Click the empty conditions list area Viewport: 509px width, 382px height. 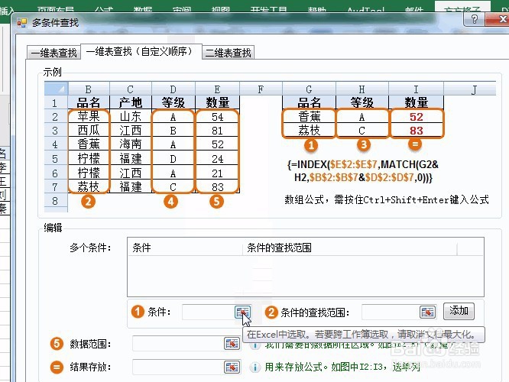coord(306,276)
